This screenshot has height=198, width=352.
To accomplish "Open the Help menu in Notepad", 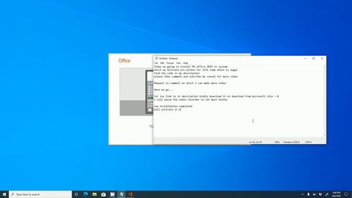I will 185,63.
